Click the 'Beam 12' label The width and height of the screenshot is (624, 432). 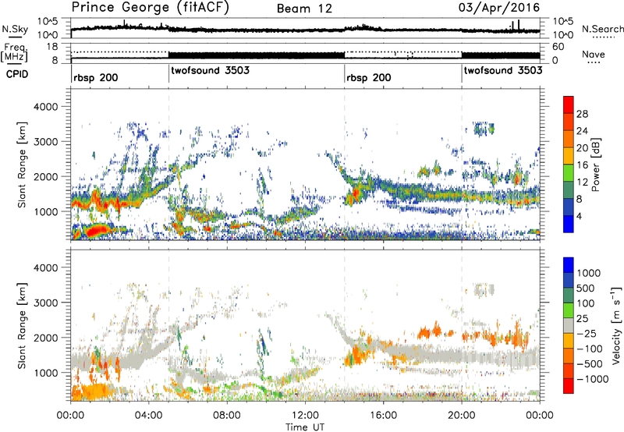[x=304, y=9]
